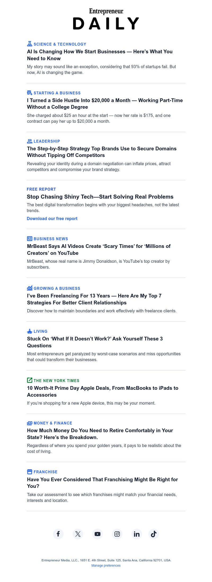Open the X (Twitter) social icon
Image resolution: width=212 pixels, height=582 pixels.
78,534
